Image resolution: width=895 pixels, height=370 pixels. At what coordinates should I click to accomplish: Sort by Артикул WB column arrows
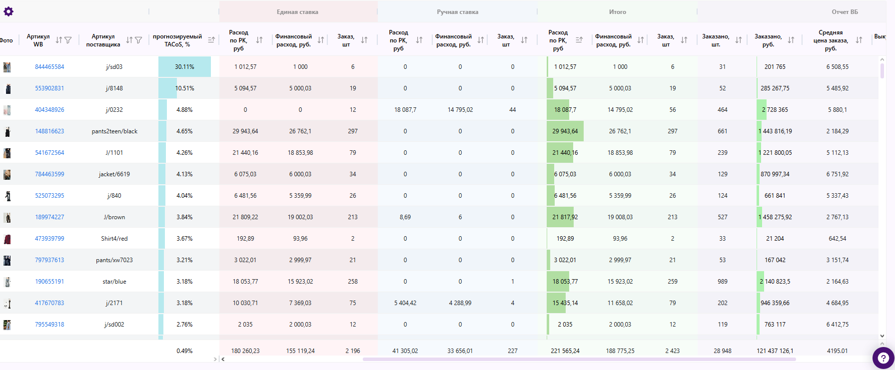[x=59, y=40]
